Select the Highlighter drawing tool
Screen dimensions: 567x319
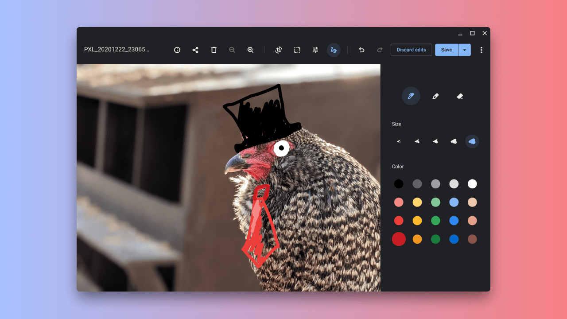pos(435,96)
